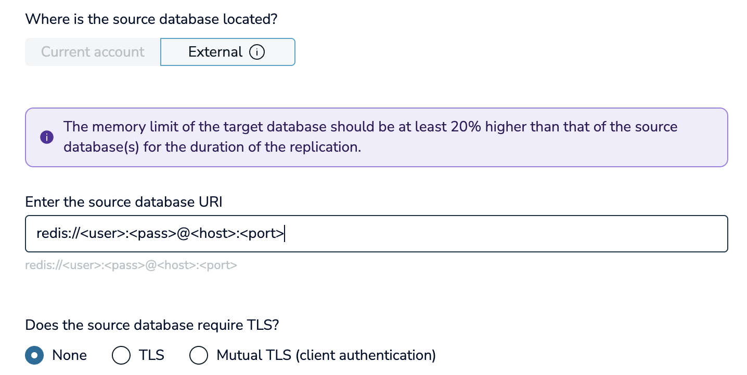Click the "Does the source database require TLS?" question
The height and width of the screenshot is (375, 747).
(152, 326)
